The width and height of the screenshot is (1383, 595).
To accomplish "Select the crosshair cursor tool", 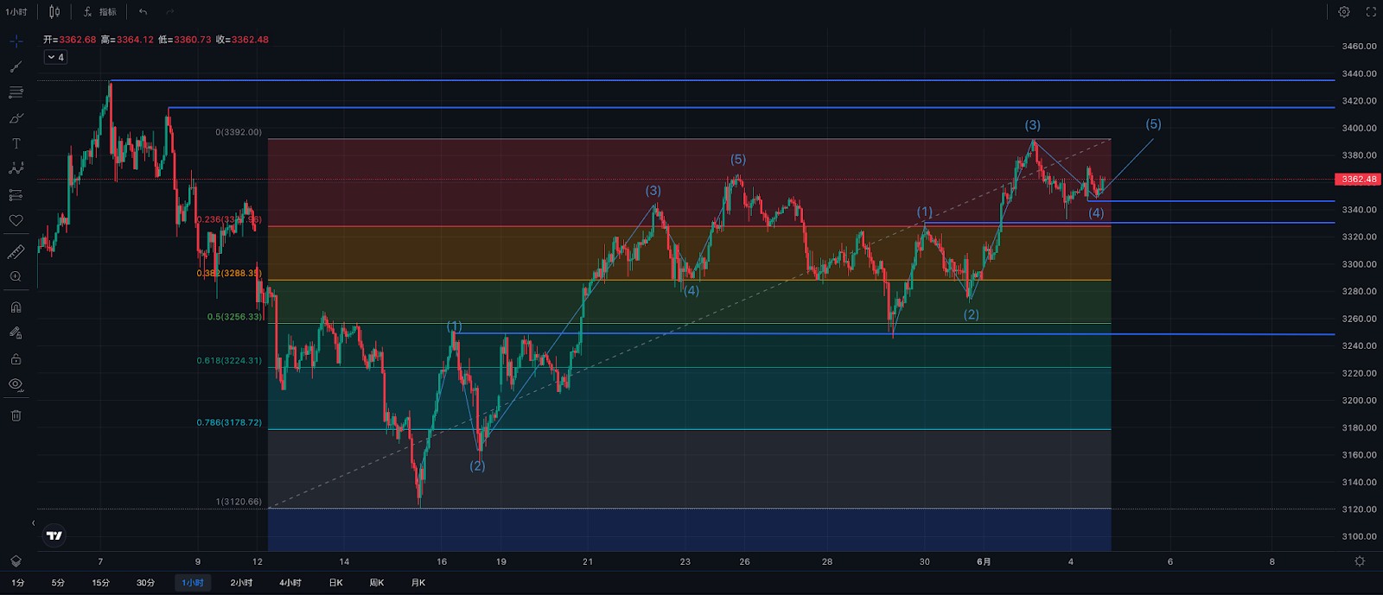I will click(x=16, y=41).
